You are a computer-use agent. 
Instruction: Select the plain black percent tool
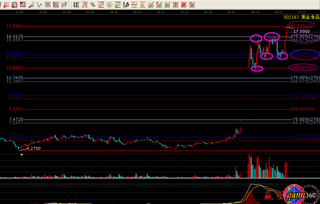[93, 5]
